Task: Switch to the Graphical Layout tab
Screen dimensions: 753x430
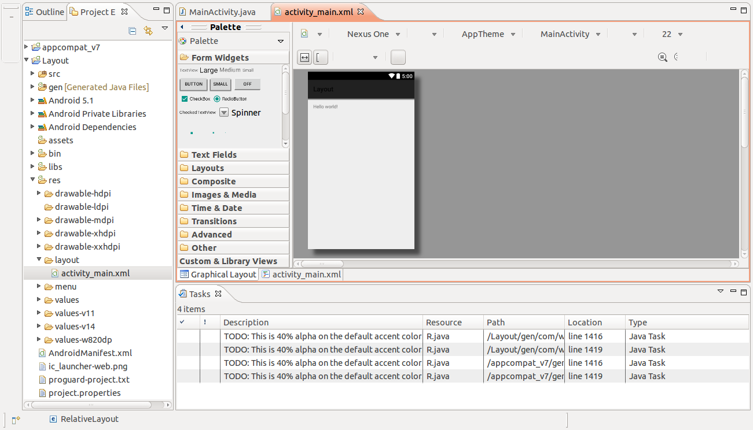Action: tap(218, 275)
